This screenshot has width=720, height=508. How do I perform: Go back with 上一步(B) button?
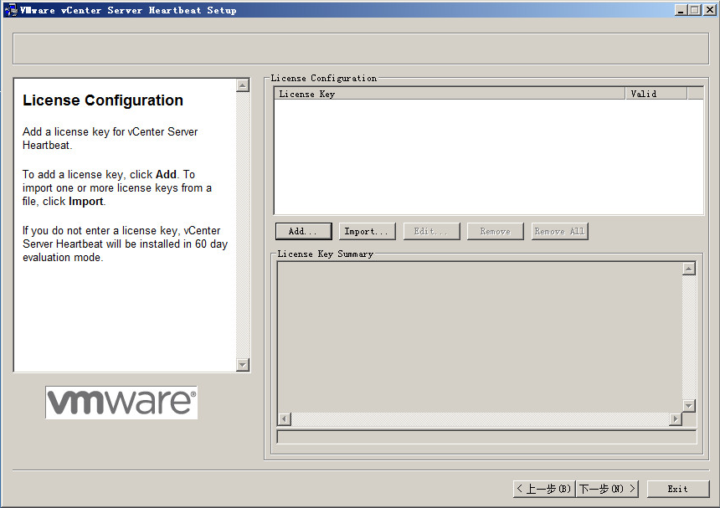point(543,489)
